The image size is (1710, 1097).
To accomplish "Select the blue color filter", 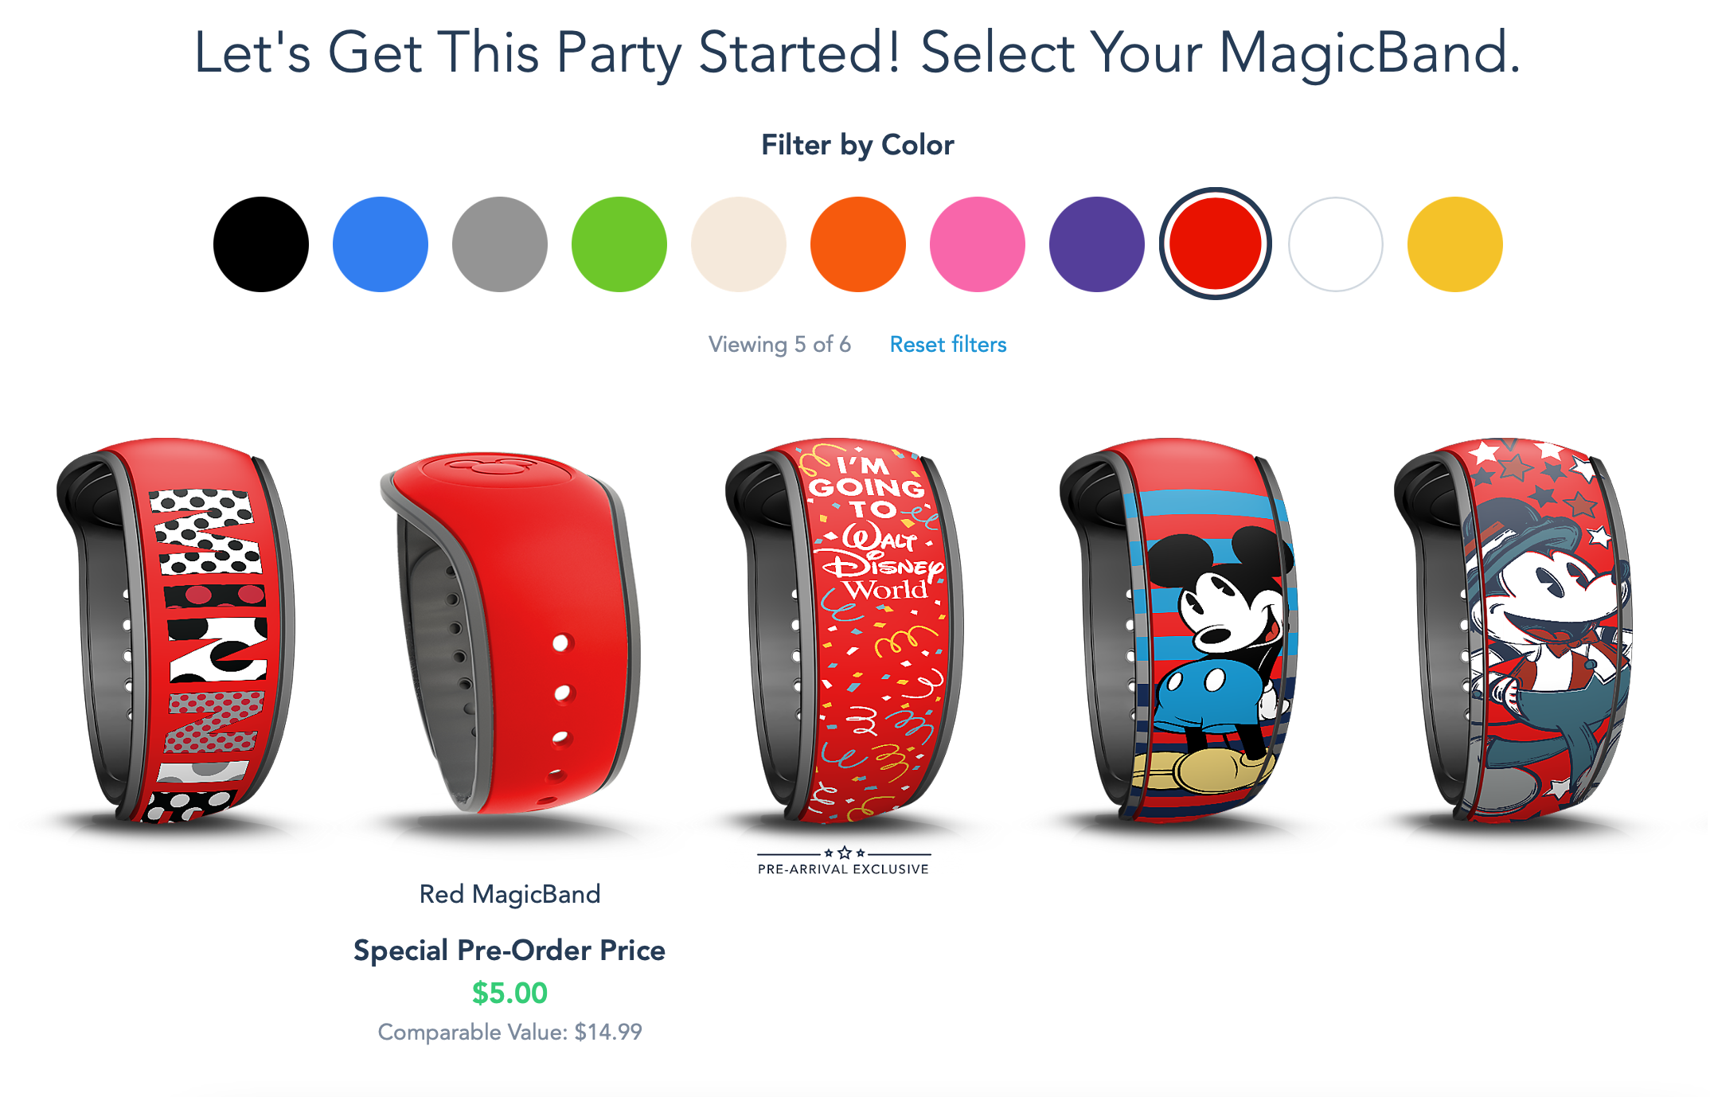I will tap(381, 244).
